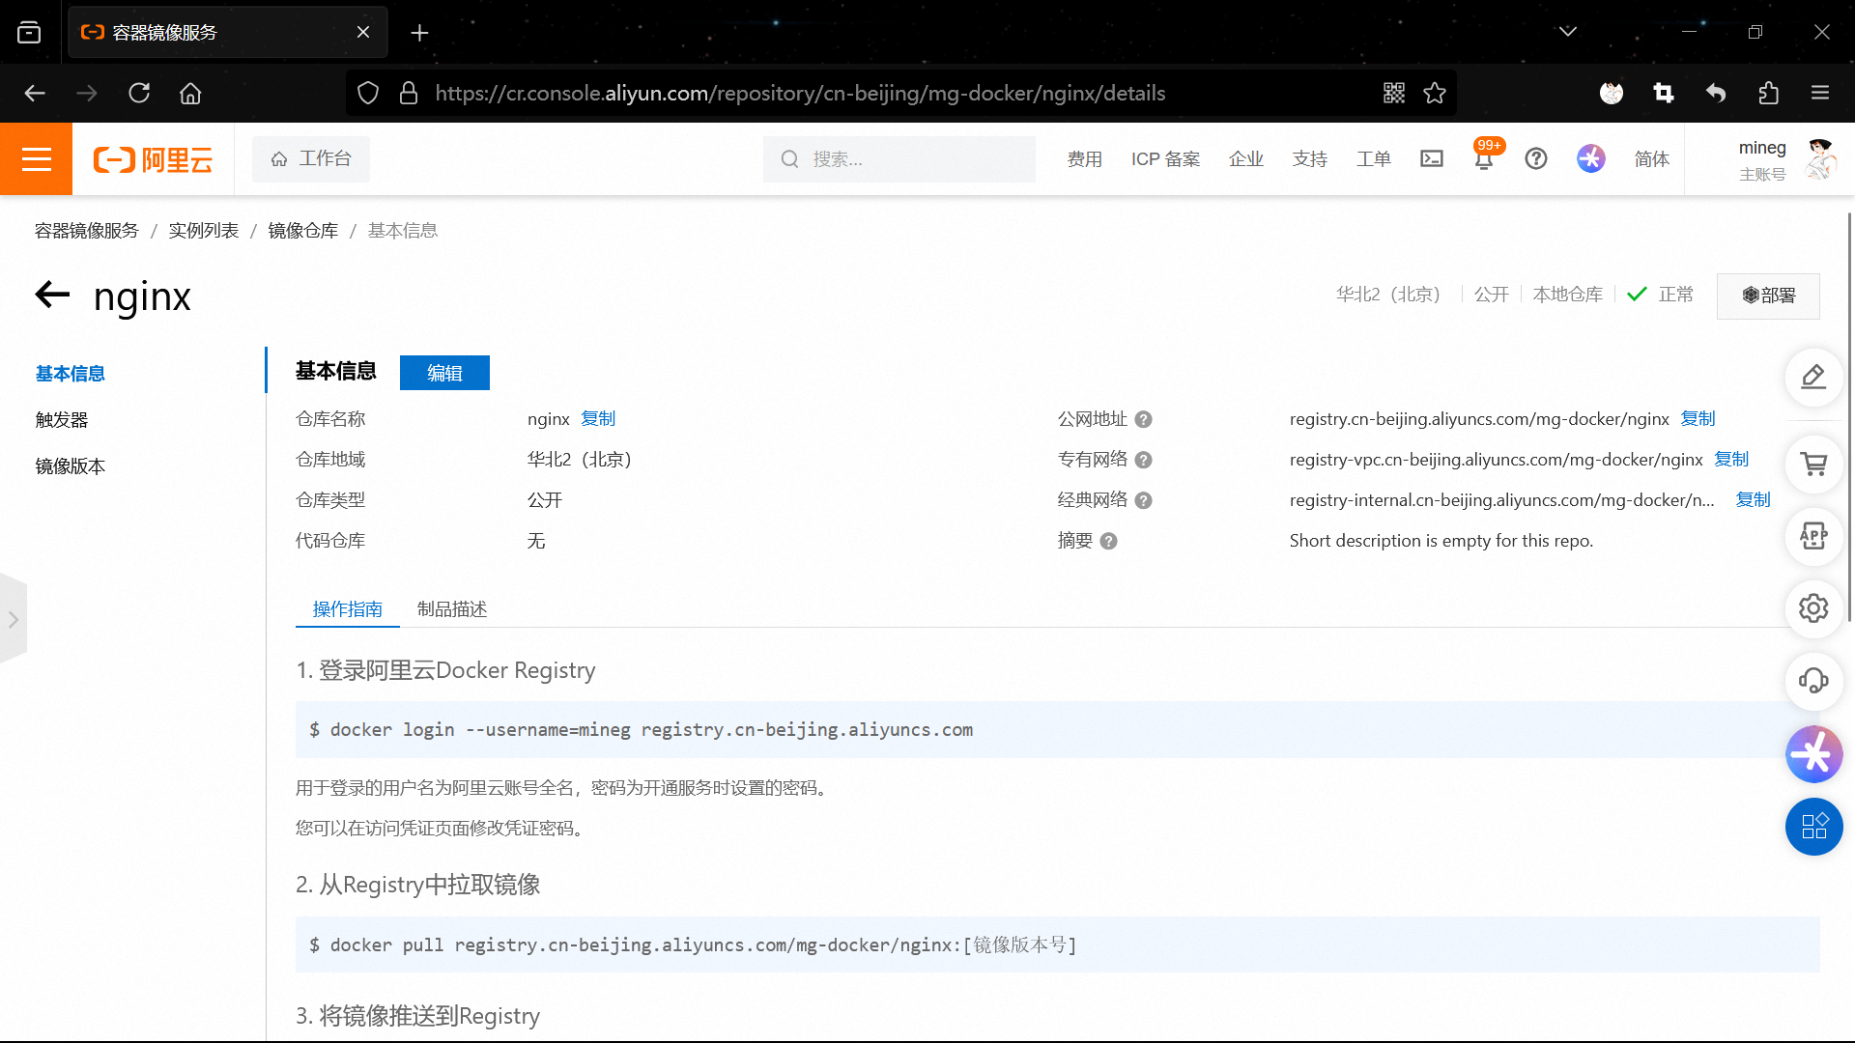Open the API floating sidebar icon

pyautogui.click(x=1813, y=536)
